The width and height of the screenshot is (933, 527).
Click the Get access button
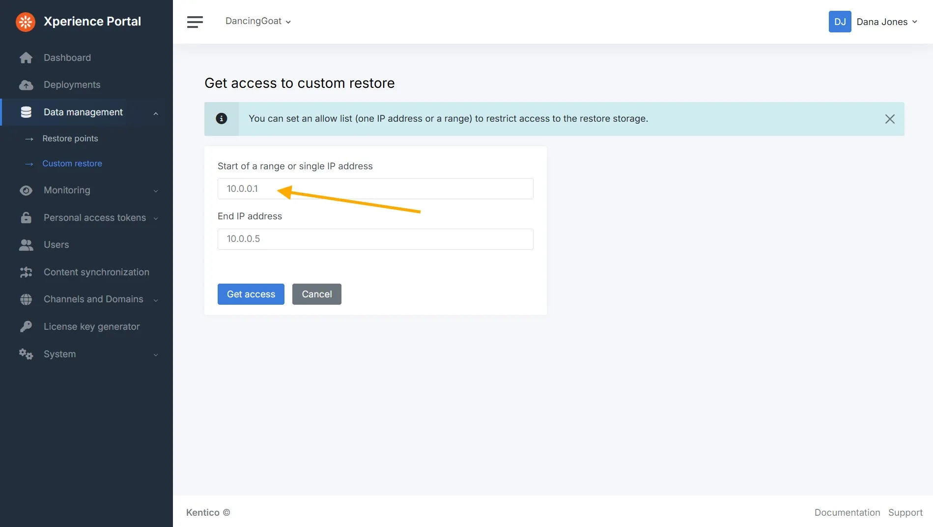coord(251,294)
